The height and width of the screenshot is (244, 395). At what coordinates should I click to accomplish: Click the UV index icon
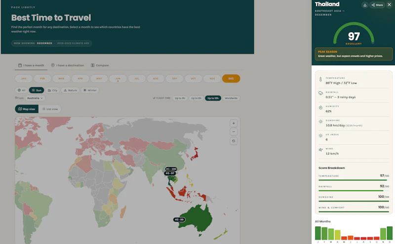320,136
